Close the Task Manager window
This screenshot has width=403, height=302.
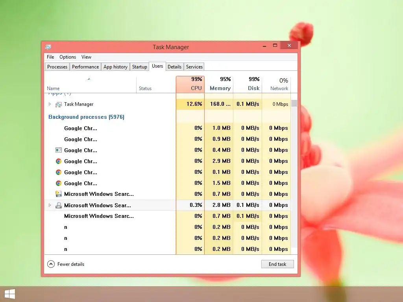click(289, 46)
